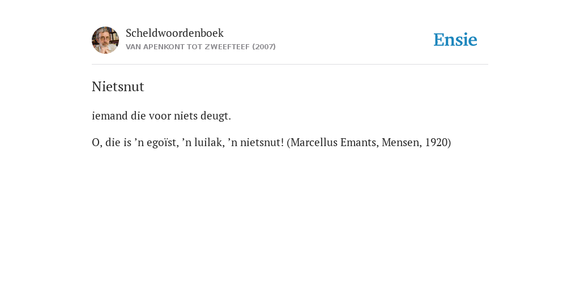
Task: Click the author avatar photo
Action: tap(105, 40)
